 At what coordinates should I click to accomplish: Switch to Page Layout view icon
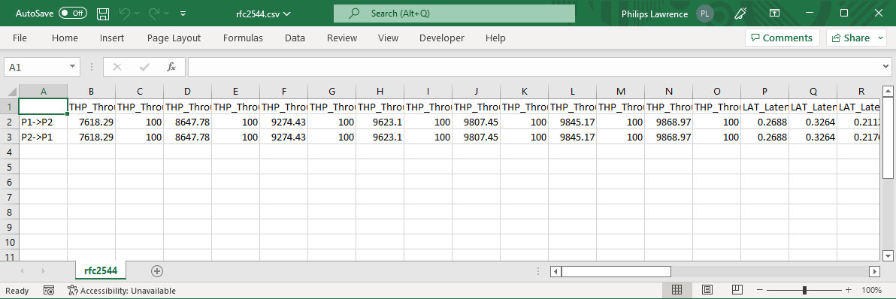707,290
